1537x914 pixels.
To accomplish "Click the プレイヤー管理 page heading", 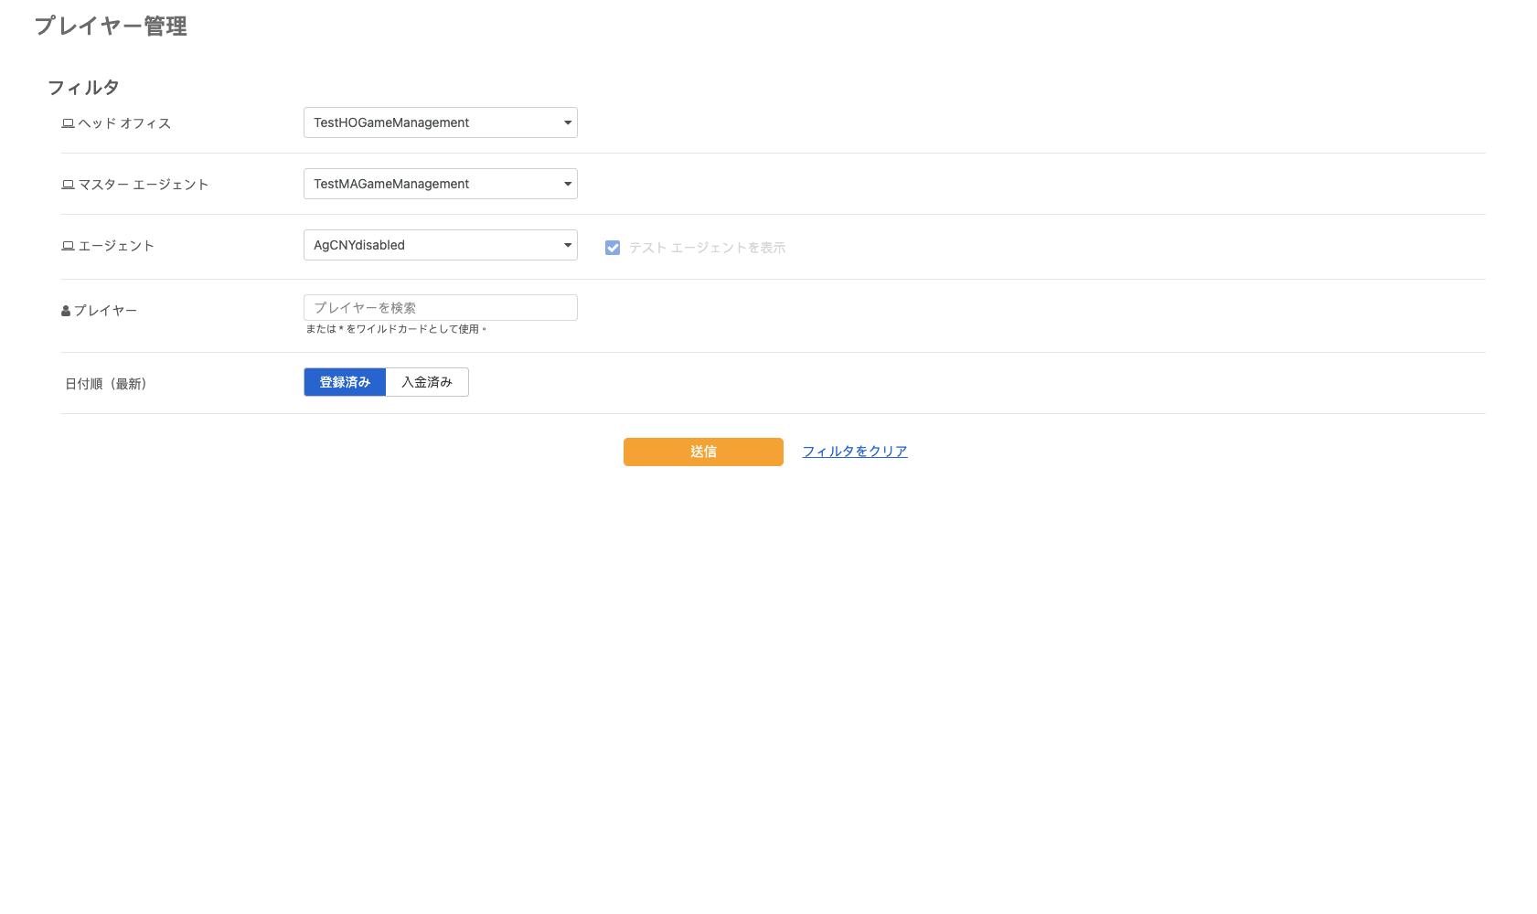I will pos(111,27).
